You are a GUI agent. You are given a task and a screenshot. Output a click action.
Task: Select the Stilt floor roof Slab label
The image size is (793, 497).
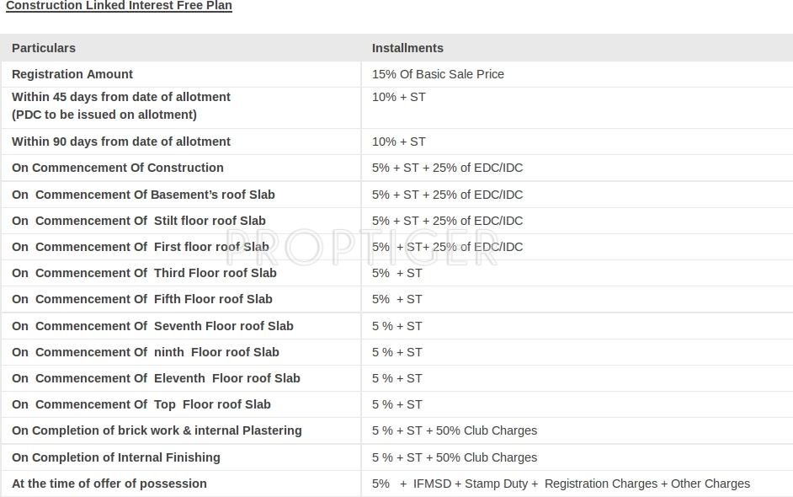click(x=139, y=221)
